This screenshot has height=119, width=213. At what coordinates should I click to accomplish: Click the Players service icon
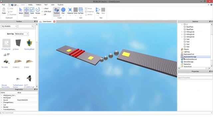pos(182,49)
